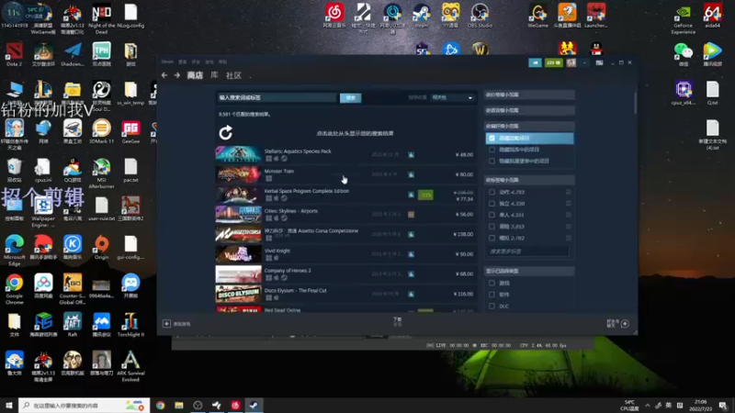Image resolution: width=735 pixels, height=413 pixels.
Task: Open OBS Studio desktop icon
Action: click(480, 16)
